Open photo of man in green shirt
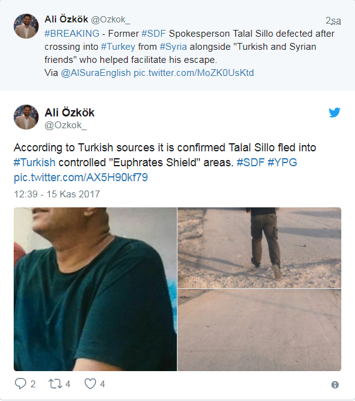The width and height of the screenshot is (355, 401). click(95, 289)
